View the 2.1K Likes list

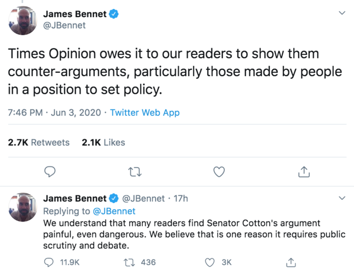pos(104,142)
